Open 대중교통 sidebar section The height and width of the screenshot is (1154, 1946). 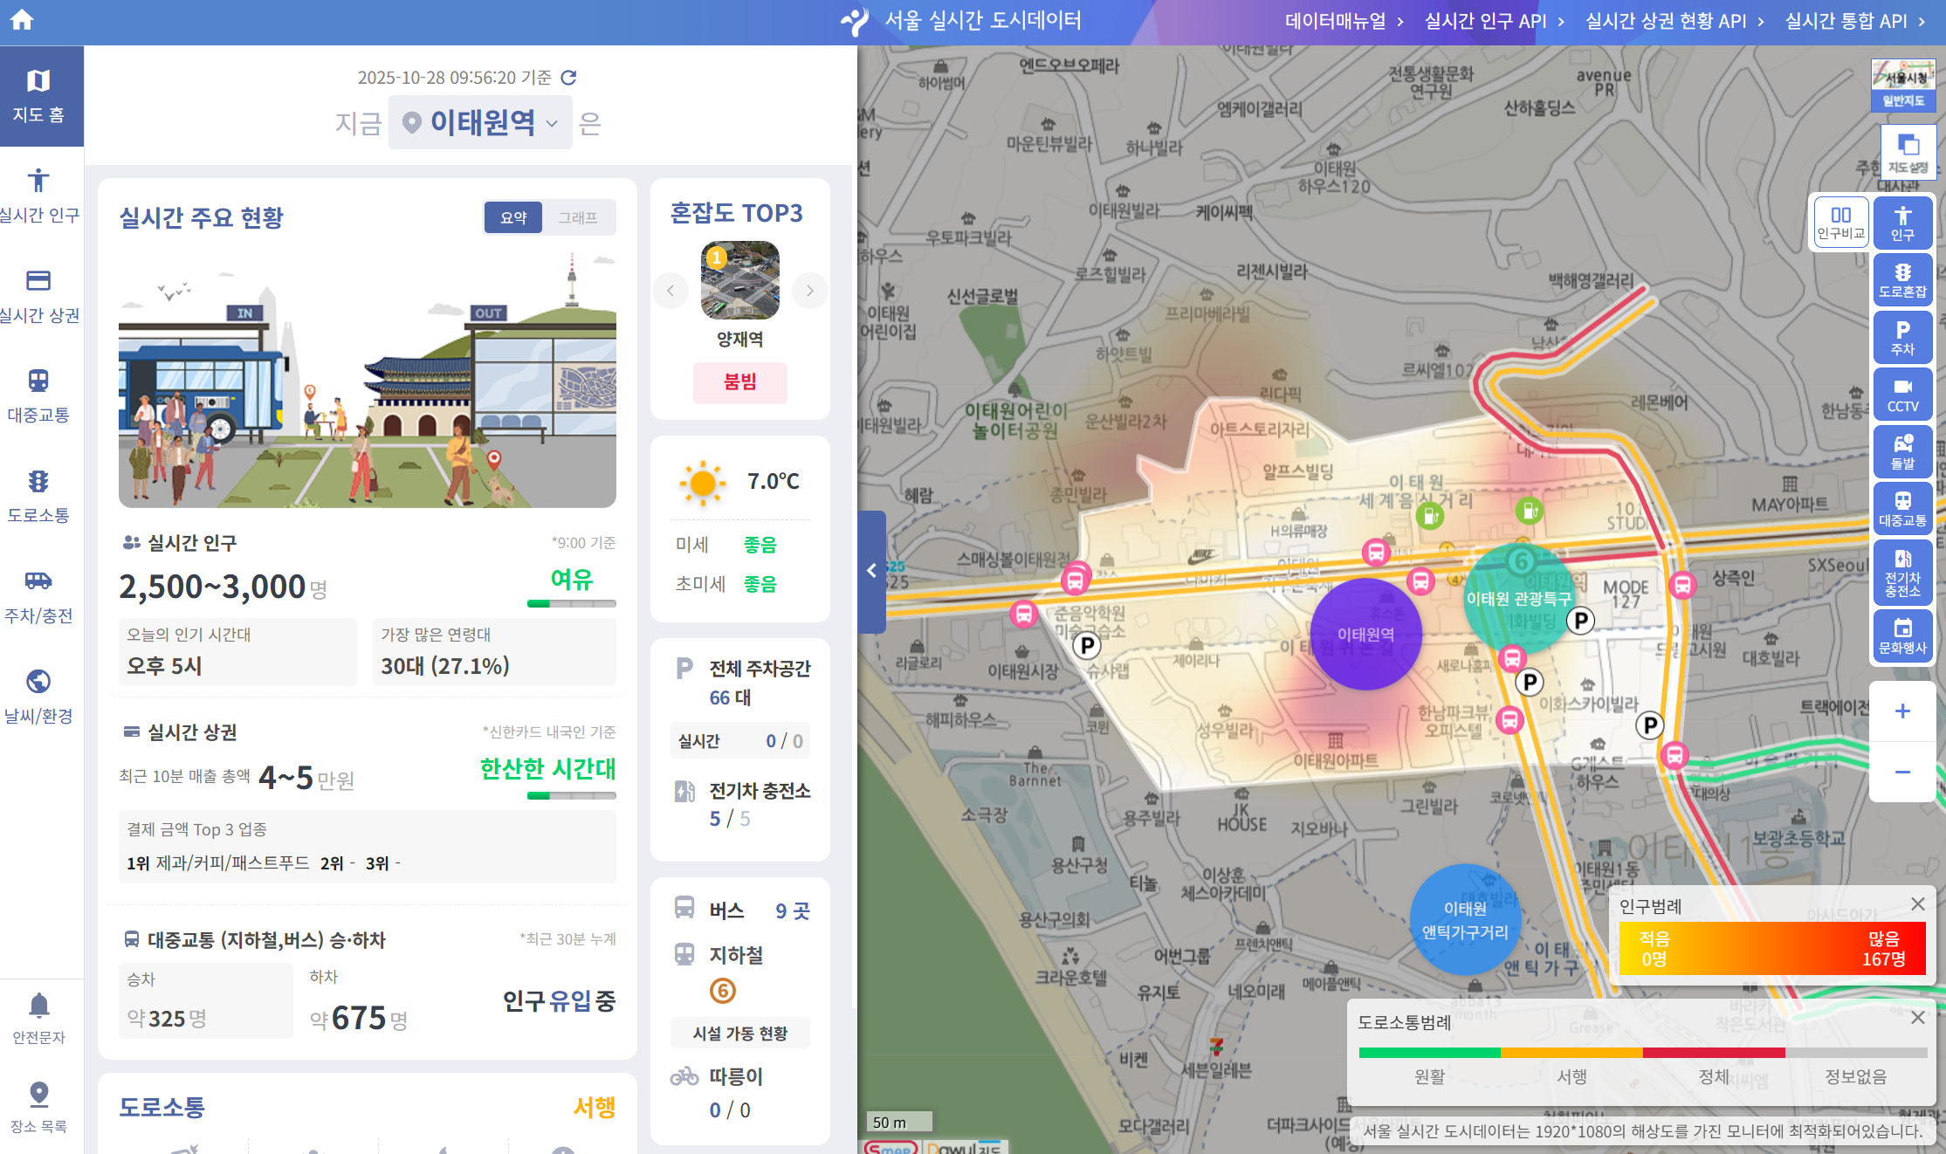(x=38, y=395)
